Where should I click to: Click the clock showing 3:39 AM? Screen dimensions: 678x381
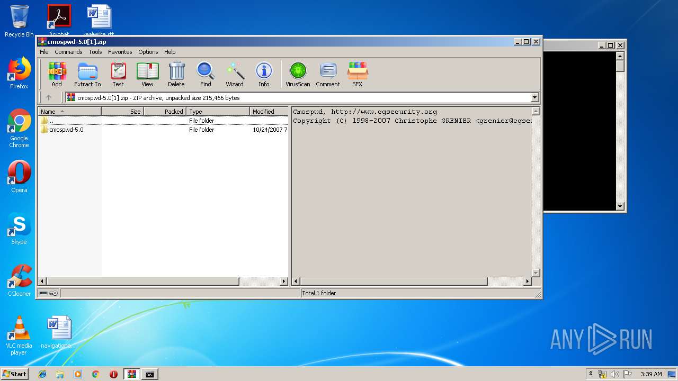pyautogui.click(x=651, y=374)
